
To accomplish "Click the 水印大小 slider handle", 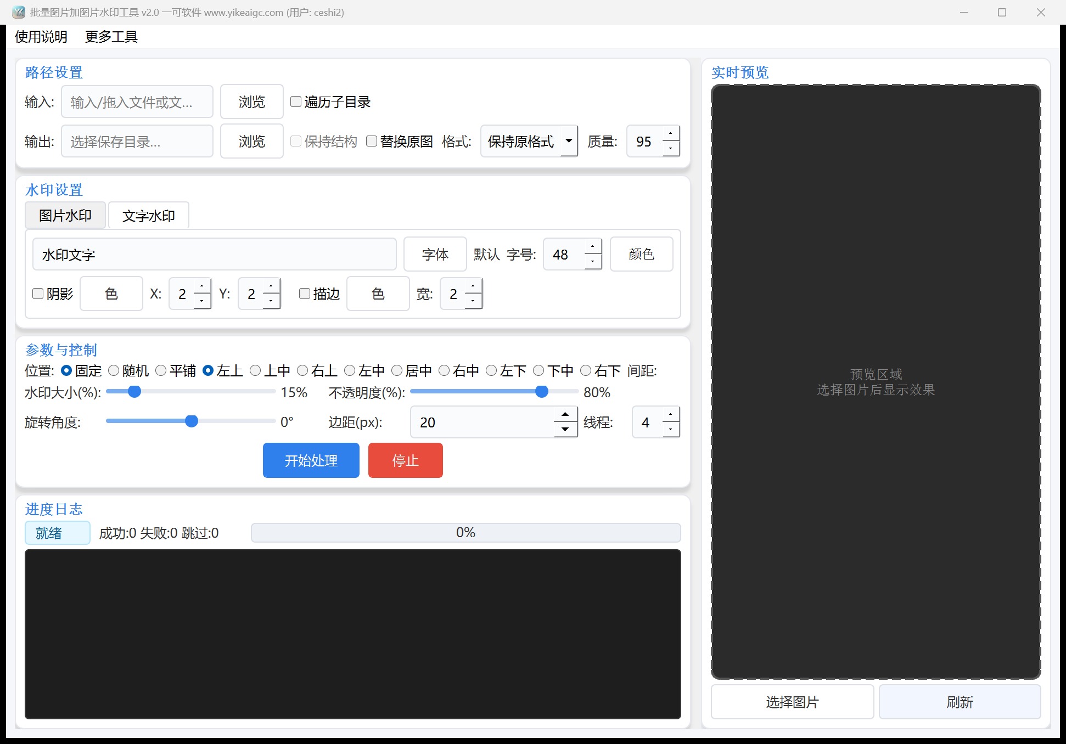I will [x=134, y=391].
